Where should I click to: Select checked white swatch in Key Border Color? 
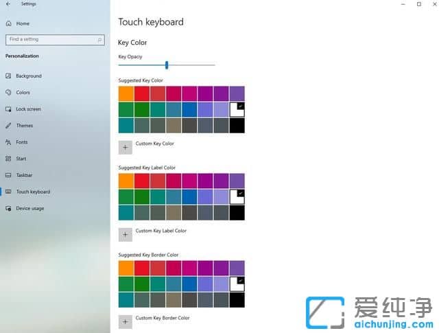click(x=237, y=284)
